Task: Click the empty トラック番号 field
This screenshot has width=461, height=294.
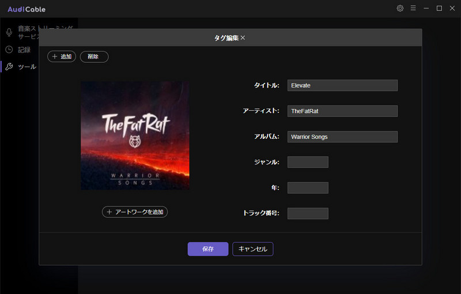Action: [308, 213]
